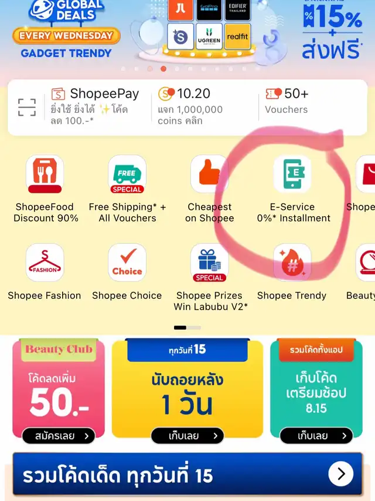Open E-Service 0% Installment icon
The width and height of the screenshot is (375, 501).
tap(292, 174)
